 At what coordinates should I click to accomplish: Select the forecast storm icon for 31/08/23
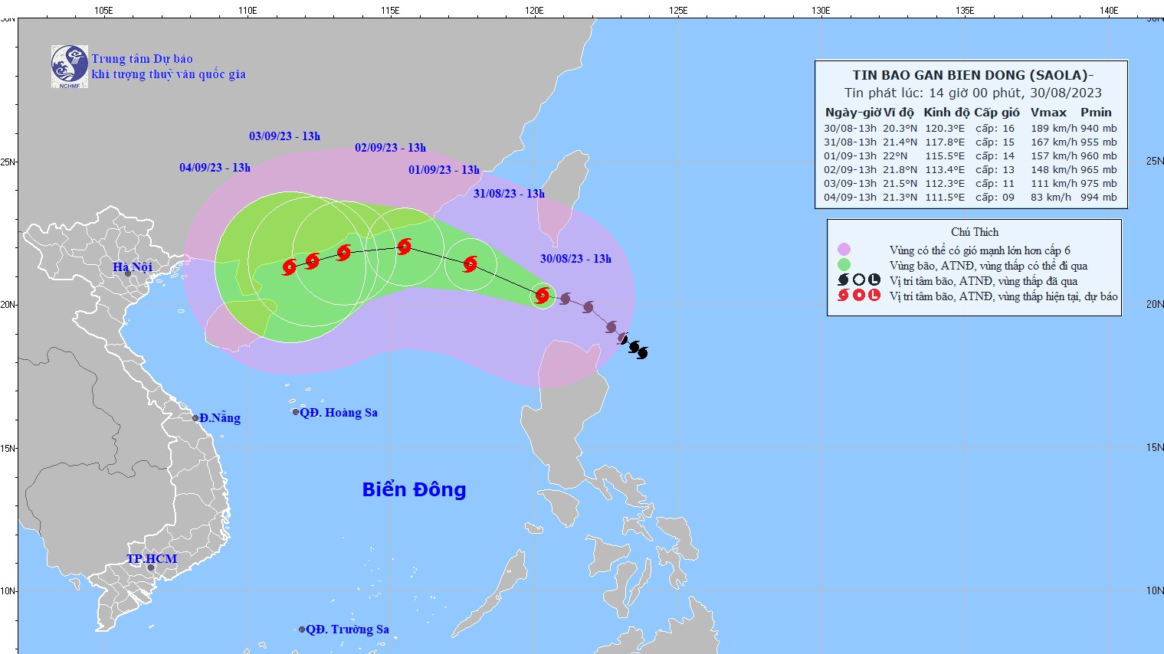click(471, 264)
